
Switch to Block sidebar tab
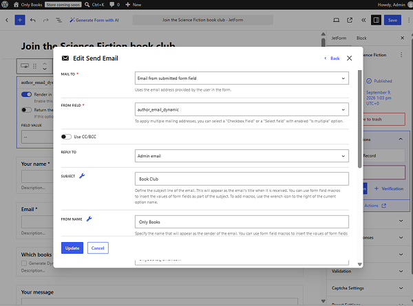click(x=361, y=38)
